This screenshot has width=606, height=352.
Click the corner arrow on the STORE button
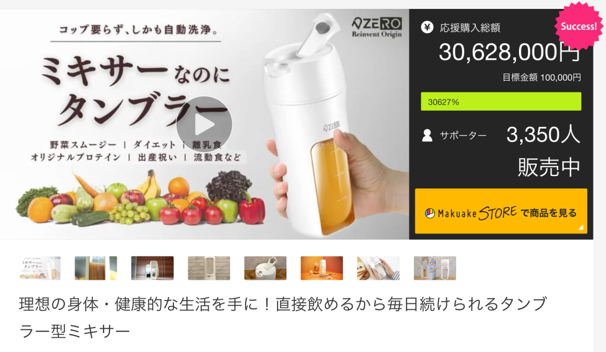pyautogui.click(x=581, y=228)
